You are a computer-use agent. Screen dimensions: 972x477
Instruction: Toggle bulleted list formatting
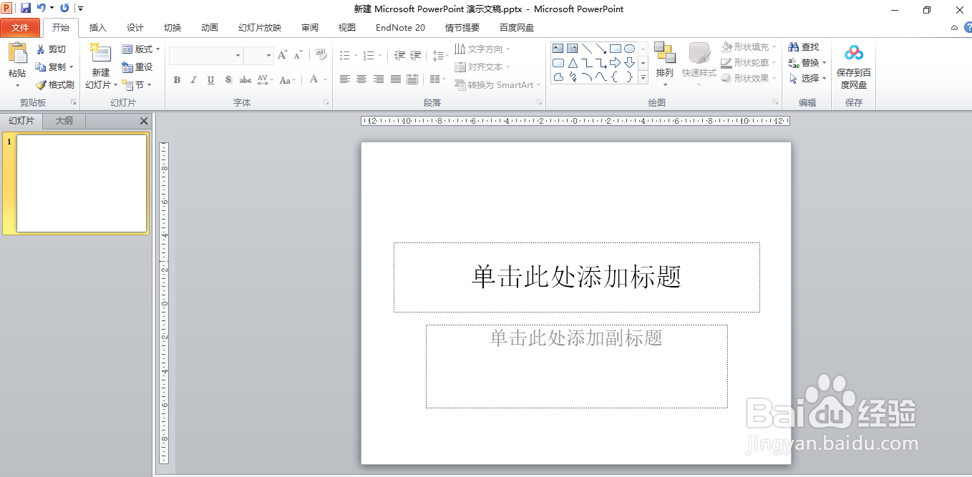344,54
